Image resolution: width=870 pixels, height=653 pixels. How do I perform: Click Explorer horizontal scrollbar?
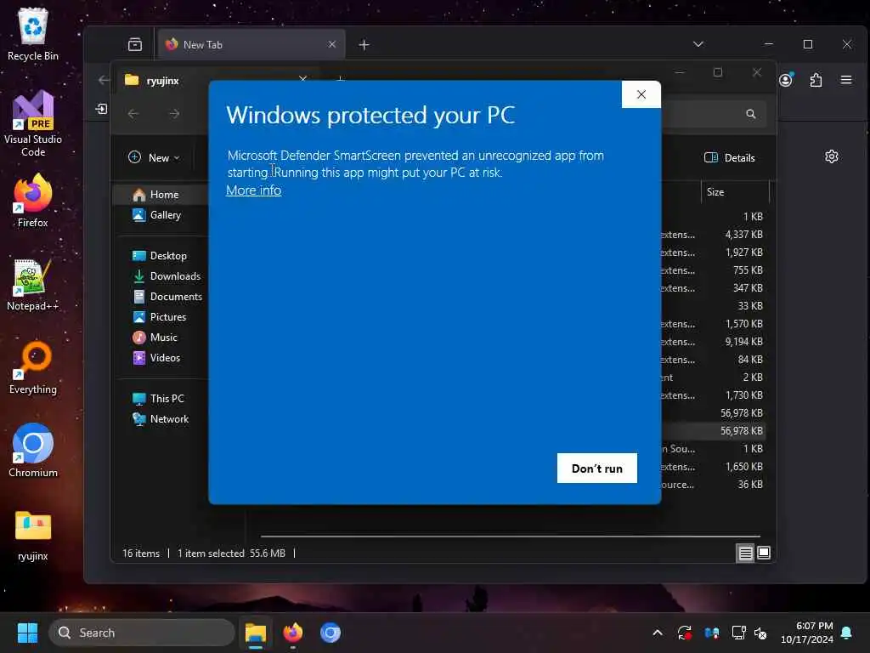[x=511, y=537]
